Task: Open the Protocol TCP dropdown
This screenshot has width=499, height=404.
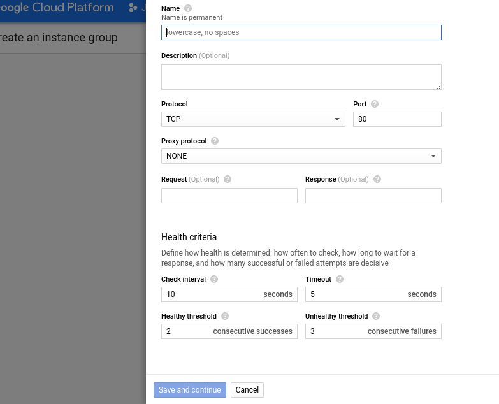Action: 253,119
